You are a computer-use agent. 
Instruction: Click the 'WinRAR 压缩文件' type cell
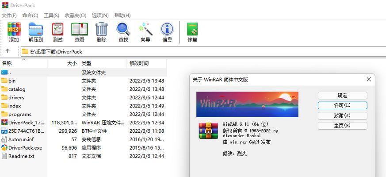(103, 123)
